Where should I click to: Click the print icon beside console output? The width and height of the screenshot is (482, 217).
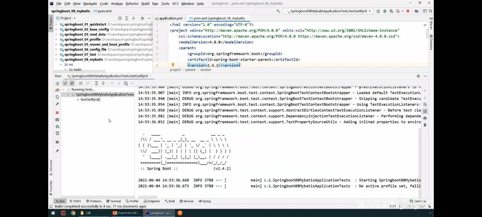425,118
